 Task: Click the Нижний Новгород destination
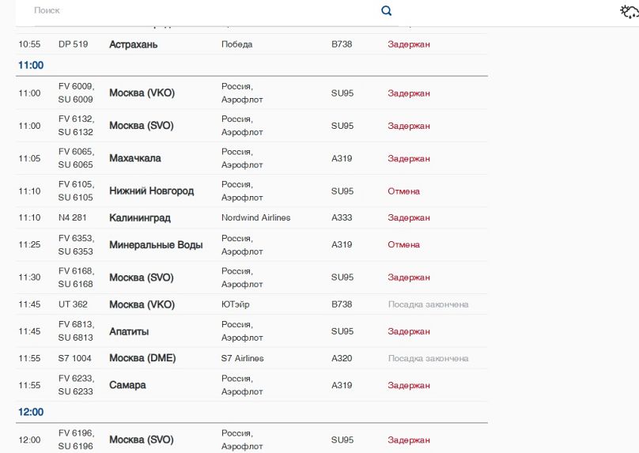click(x=151, y=191)
